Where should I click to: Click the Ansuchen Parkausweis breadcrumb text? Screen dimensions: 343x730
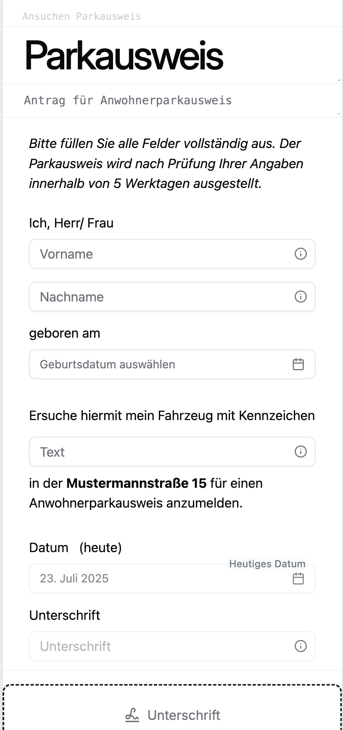click(x=82, y=16)
